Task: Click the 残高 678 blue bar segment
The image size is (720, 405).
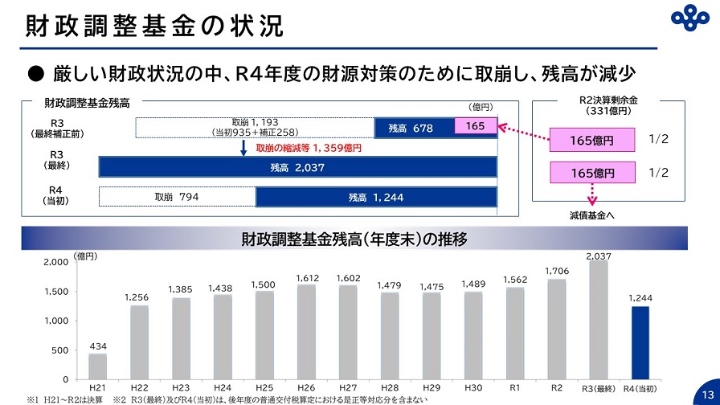Action: click(x=413, y=128)
